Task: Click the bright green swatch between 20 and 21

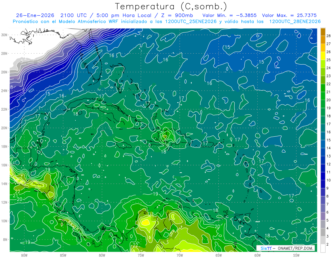Action: (323, 96)
